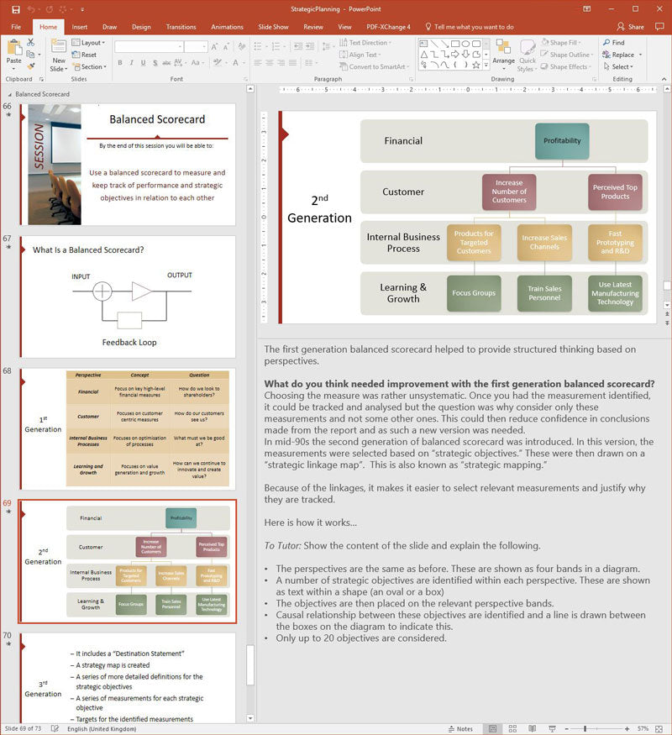The width and height of the screenshot is (672, 735).
Task: Toggle Normal view in the status bar
Action: (493, 729)
